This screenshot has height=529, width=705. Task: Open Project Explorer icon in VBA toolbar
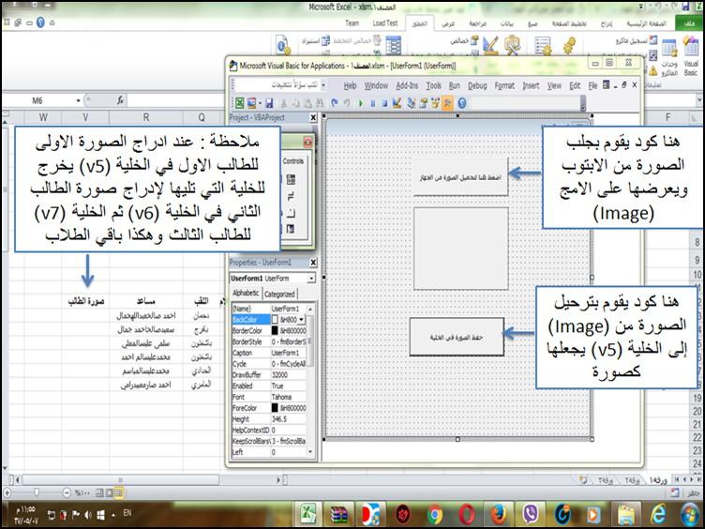pos(411,103)
